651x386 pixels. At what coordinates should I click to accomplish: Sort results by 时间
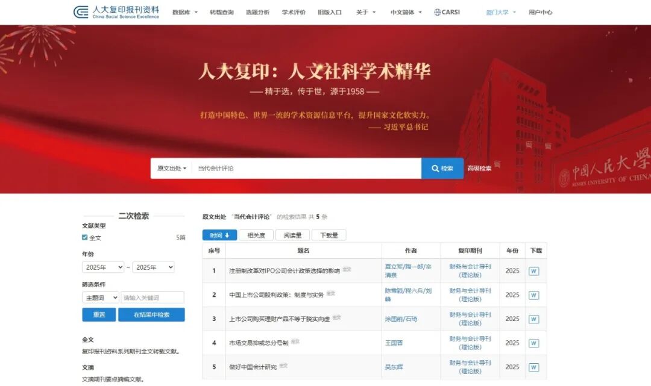click(x=219, y=235)
